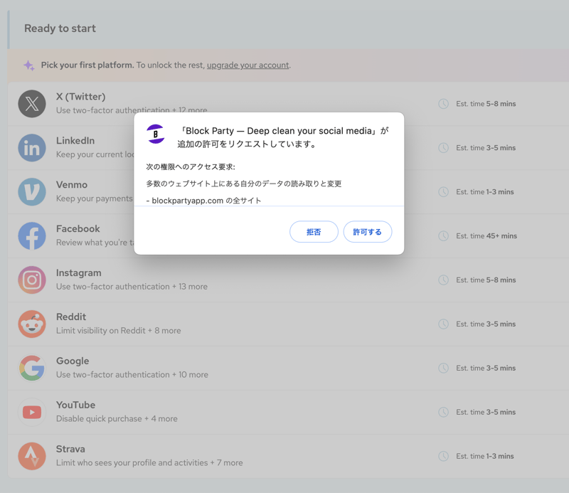Click 'Est. time 45+ mins' for Facebook
The image size is (569, 493).
click(486, 236)
